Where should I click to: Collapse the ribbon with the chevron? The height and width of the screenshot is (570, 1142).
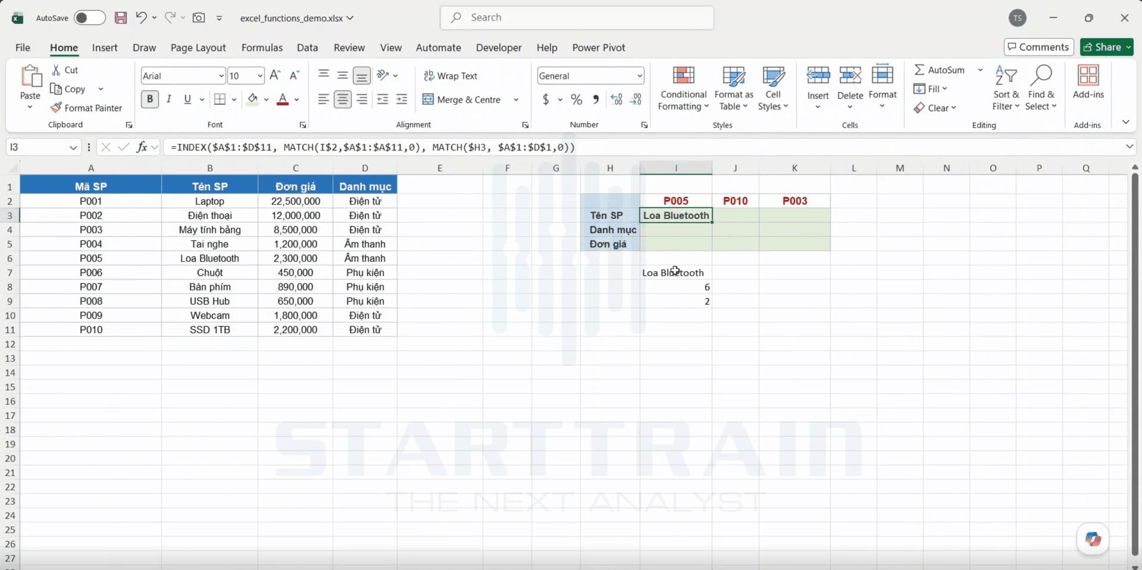pos(1125,122)
